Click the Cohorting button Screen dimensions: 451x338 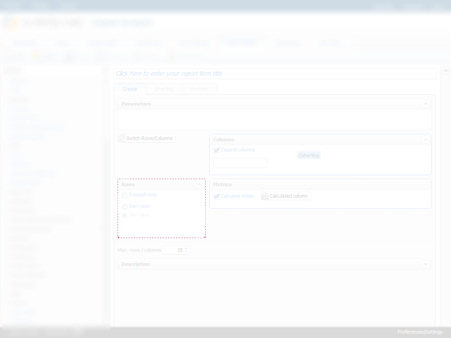pos(309,155)
